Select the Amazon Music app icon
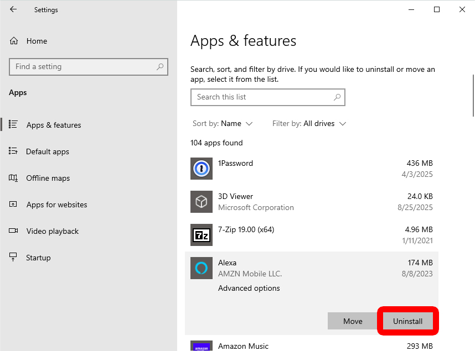The width and height of the screenshot is (475, 351). point(201,346)
